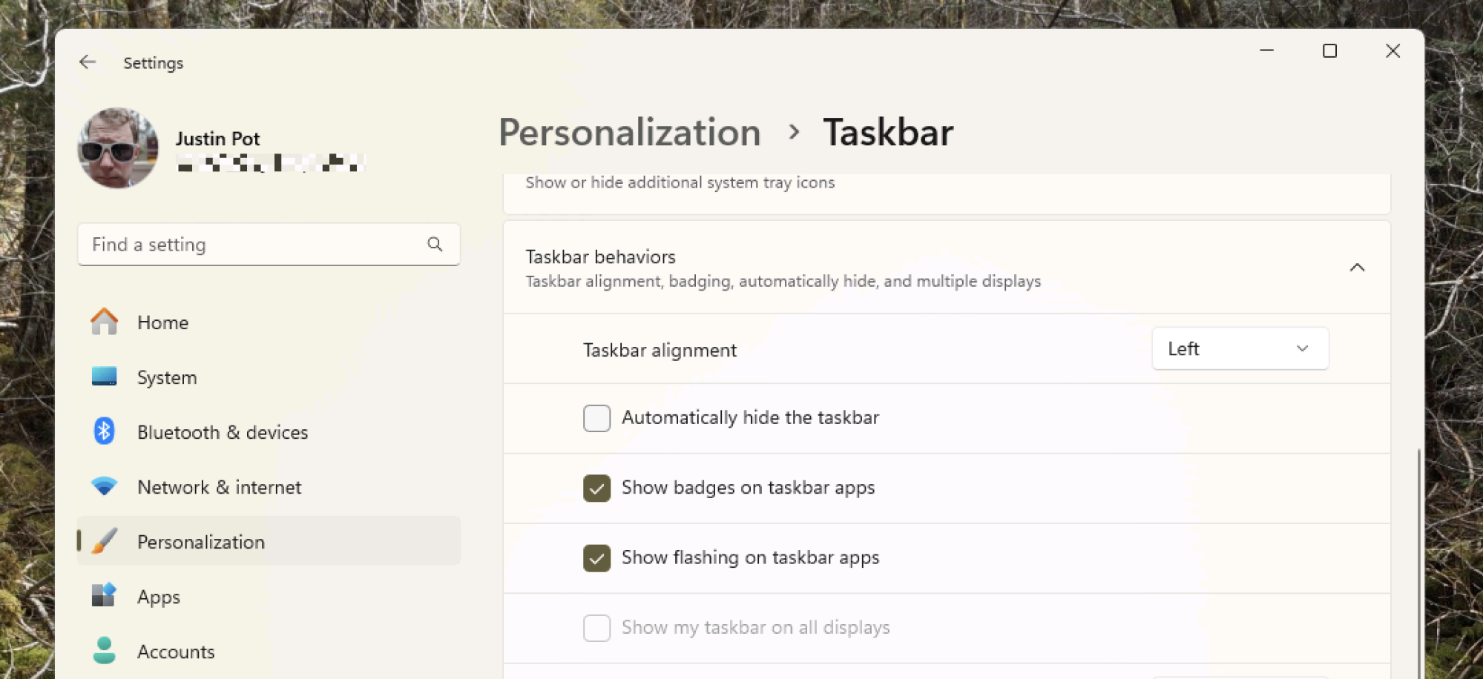The image size is (1483, 679).
Task: Open Justin Pot account profile
Action: pyautogui.click(x=217, y=139)
